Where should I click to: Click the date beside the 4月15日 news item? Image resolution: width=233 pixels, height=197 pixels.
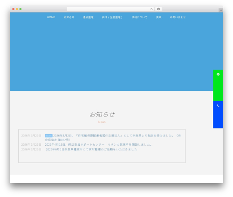tap(31, 145)
